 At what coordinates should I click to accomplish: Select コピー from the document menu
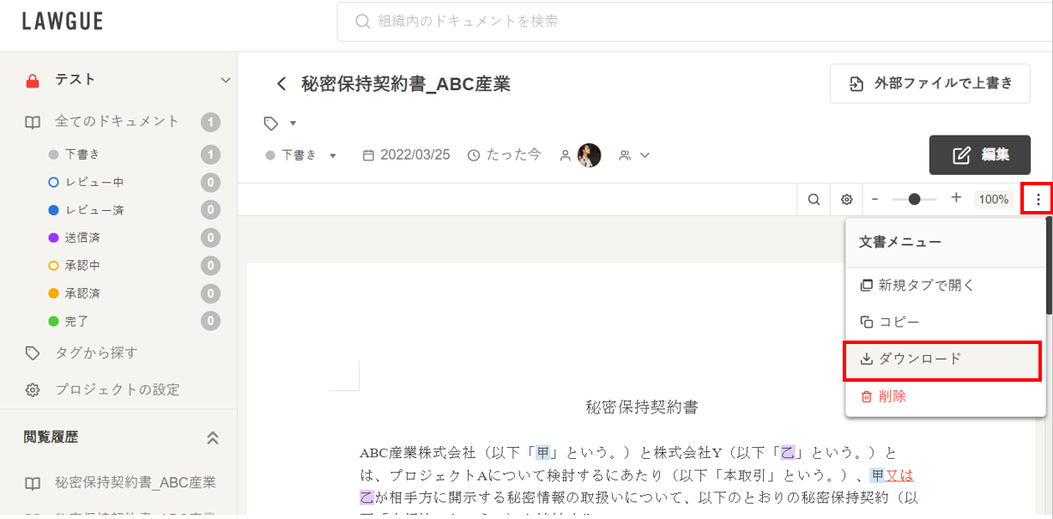898,323
